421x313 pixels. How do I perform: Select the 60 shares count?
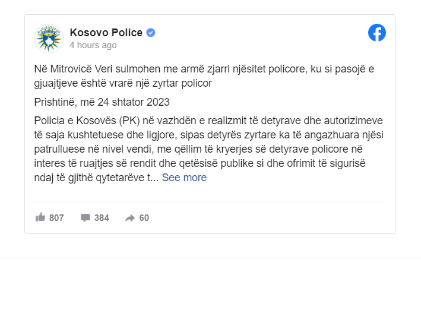144,218
